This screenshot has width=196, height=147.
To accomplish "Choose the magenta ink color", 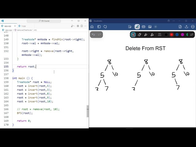I will (183, 35).
